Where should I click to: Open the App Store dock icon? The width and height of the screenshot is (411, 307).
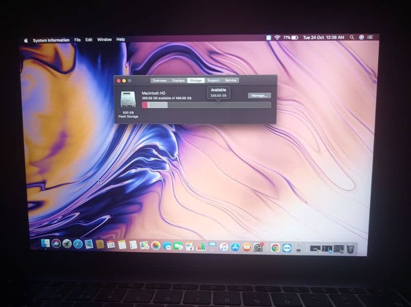coord(235,247)
